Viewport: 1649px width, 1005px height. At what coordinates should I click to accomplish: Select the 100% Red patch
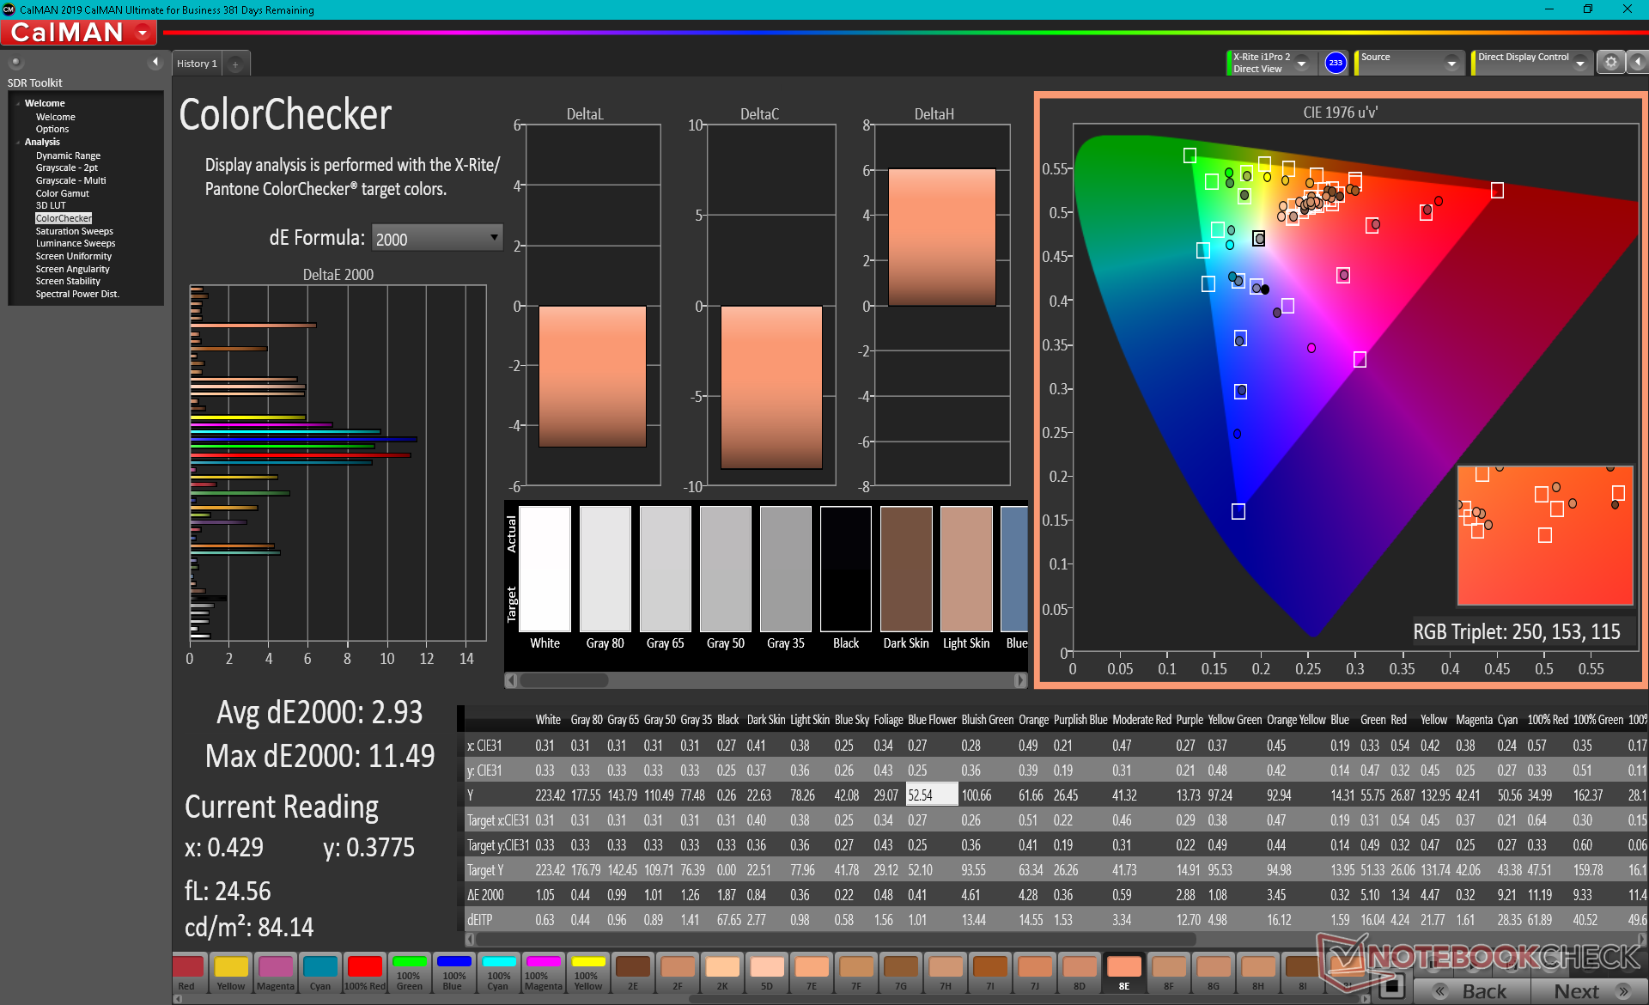tap(365, 972)
